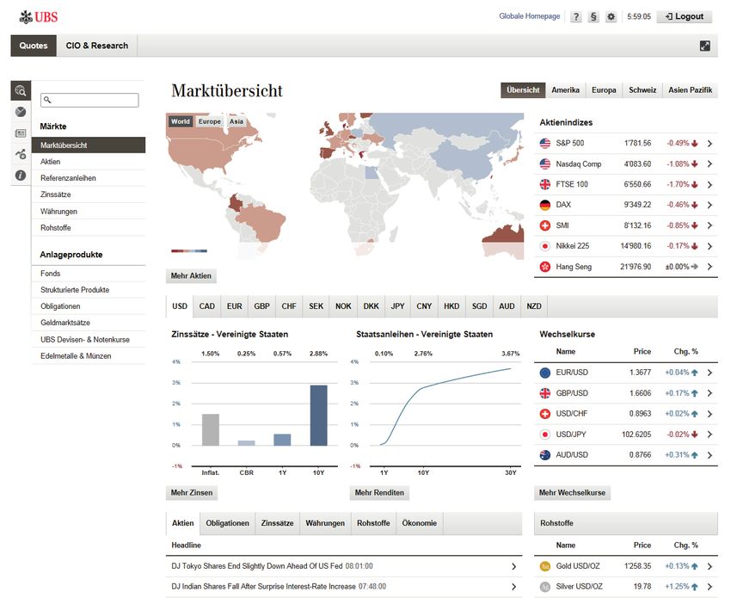Image resolution: width=731 pixels, height=598 pixels.
Task: Open the Tokyo Shares headline chevron
Action: (513, 566)
